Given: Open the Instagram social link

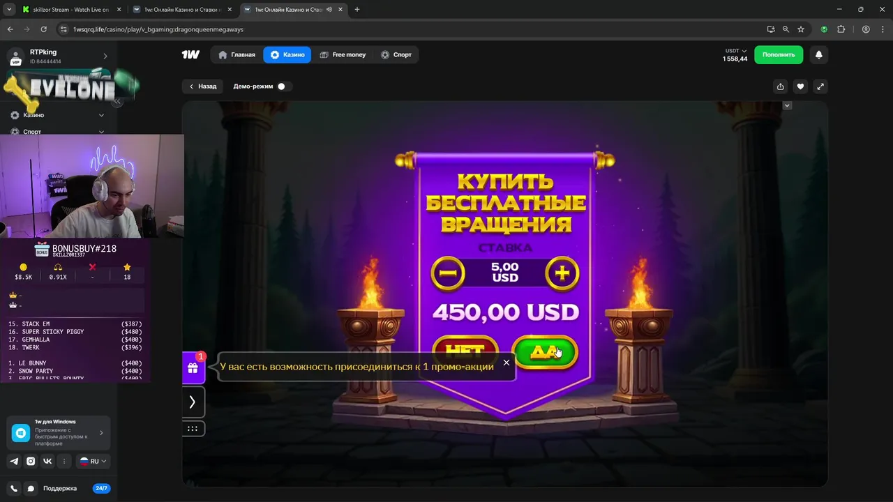Looking at the screenshot, I should [x=31, y=461].
